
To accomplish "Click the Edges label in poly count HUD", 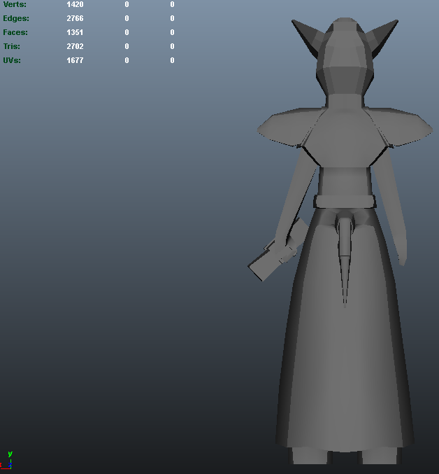I will click(16, 18).
